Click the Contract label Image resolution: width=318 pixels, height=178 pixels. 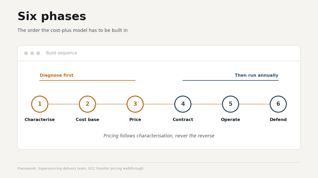(x=183, y=120)
